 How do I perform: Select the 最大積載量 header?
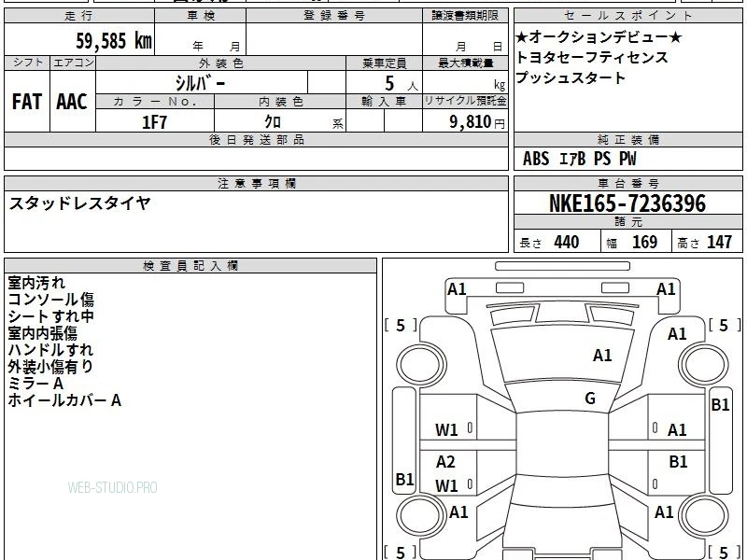(465, 63)
